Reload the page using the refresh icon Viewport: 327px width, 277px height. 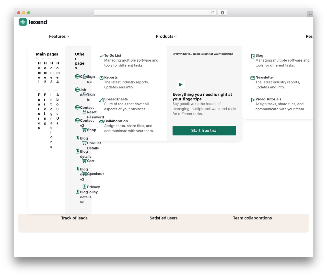point(213,13)
